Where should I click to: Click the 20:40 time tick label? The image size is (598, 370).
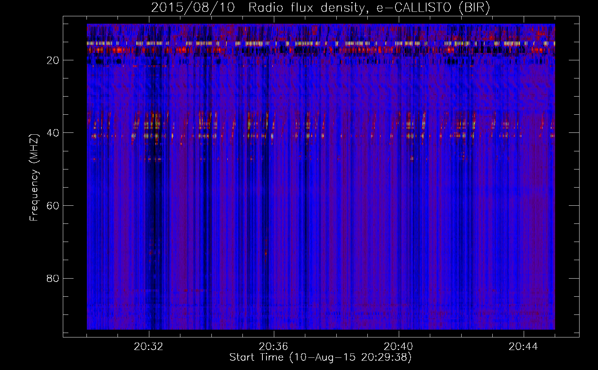(398, 347)
